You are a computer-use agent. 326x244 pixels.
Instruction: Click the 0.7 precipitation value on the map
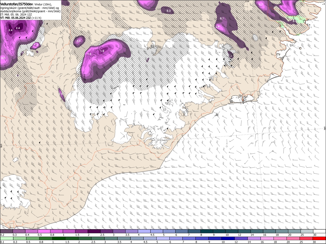(x=261, y=5)
